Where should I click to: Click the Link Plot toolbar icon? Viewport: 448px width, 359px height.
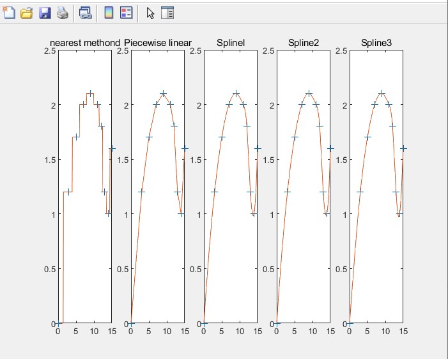86,13
